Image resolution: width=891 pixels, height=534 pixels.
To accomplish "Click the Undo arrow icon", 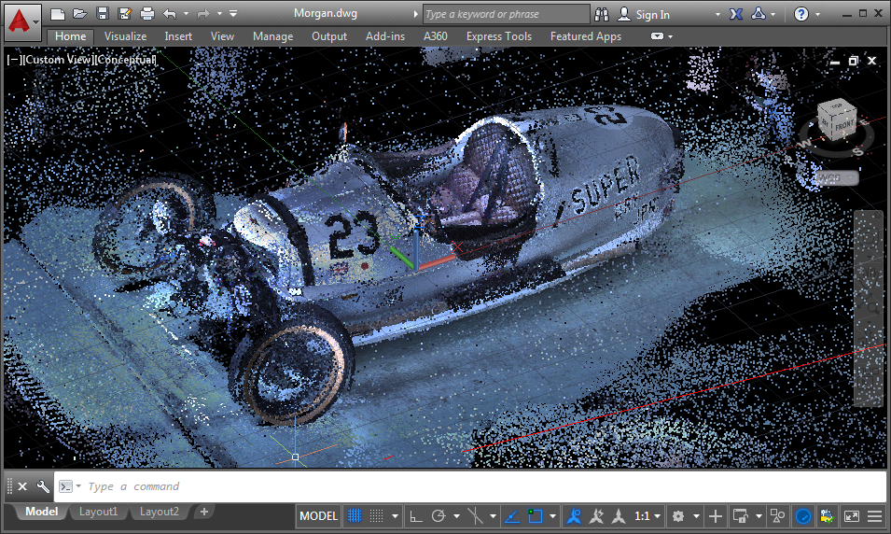I will click(169, 14).
